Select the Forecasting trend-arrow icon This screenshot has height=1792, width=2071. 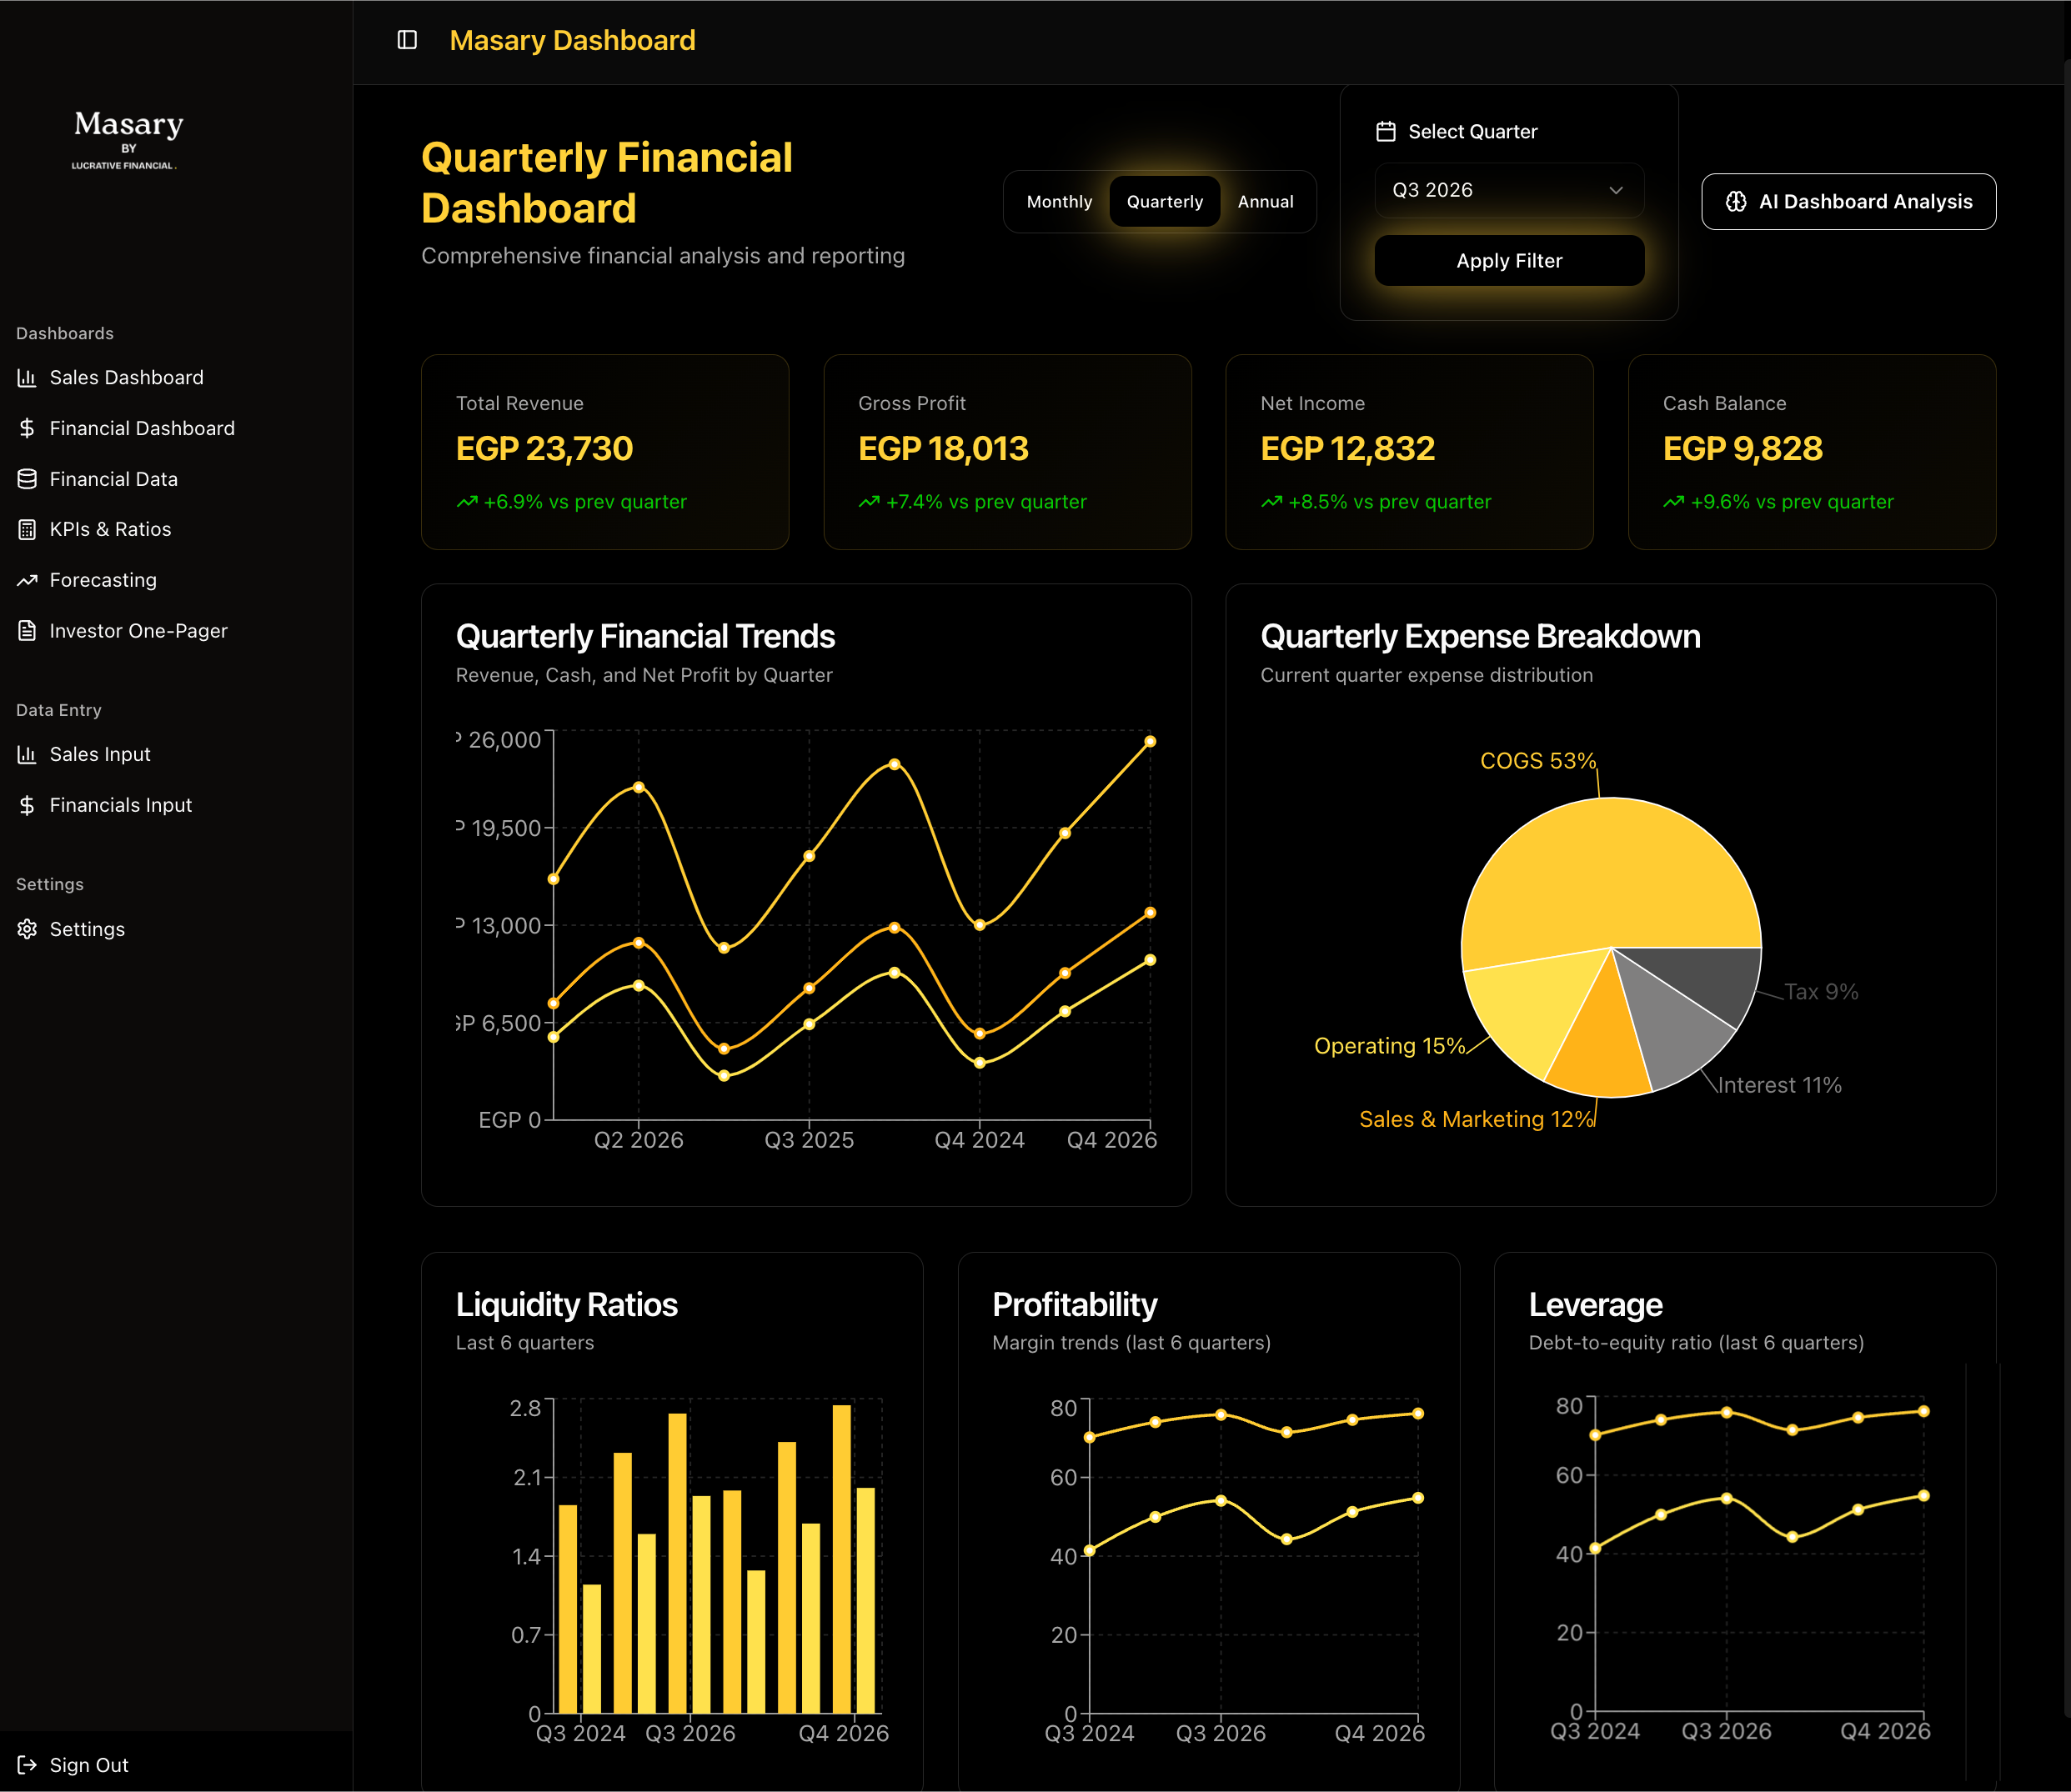tap(27, 580)
